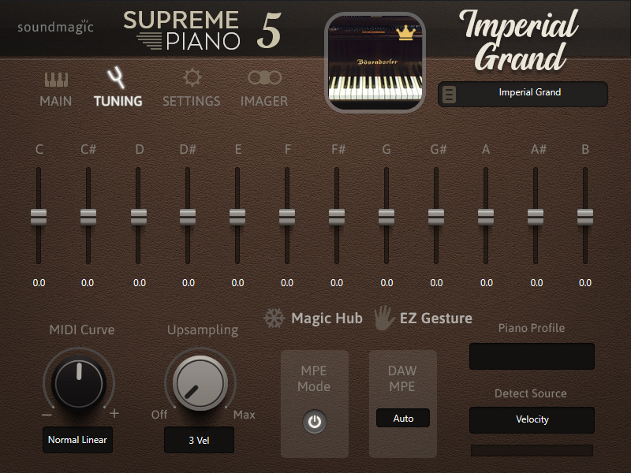Click the 0.0 value under F# slider

(337, 283)
